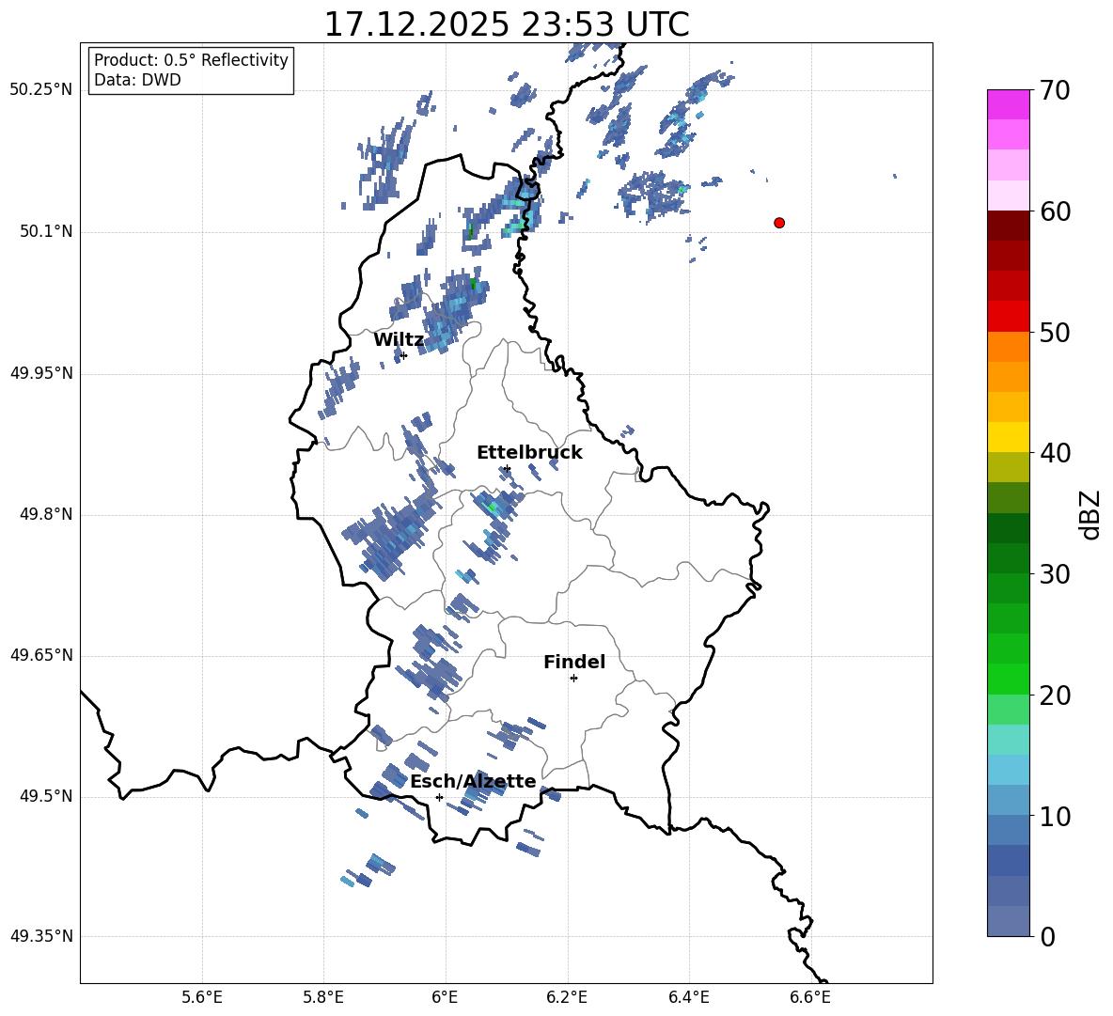Click the cross marker below Findel
This screenshot has height=1016, width=1113.
click(x=573, y=679)
